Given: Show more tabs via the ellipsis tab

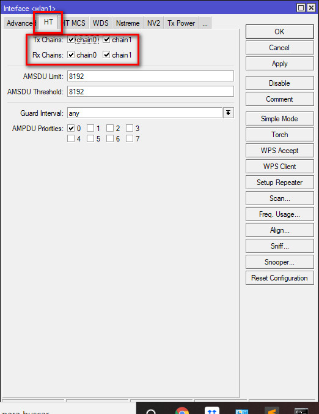Looking at the screenshot, I should click(205, 23).
